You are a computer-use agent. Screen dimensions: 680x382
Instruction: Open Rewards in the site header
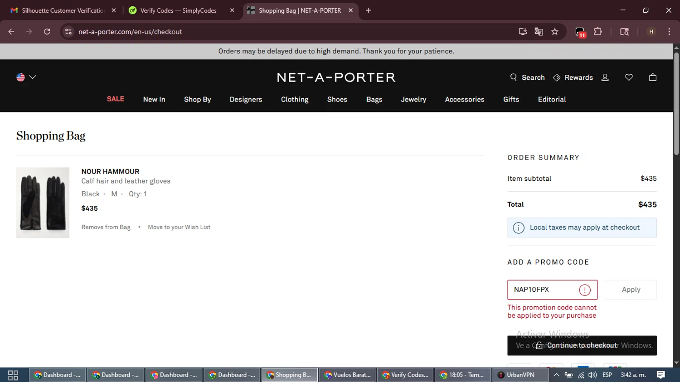coord(573,77)
